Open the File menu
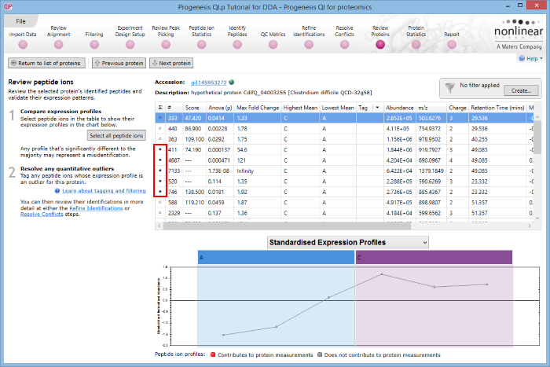The image size is (550, 367). coord(20,21)
